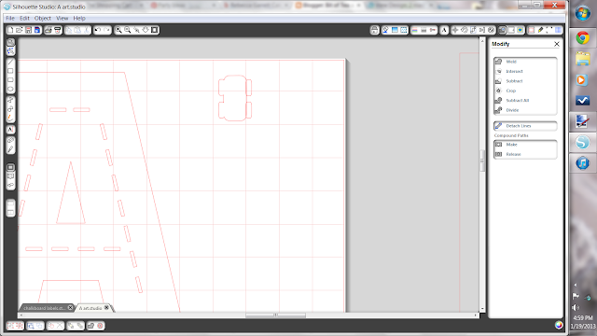Open the Line Color panel icon

pyautogui.click(x=414, y=30)
